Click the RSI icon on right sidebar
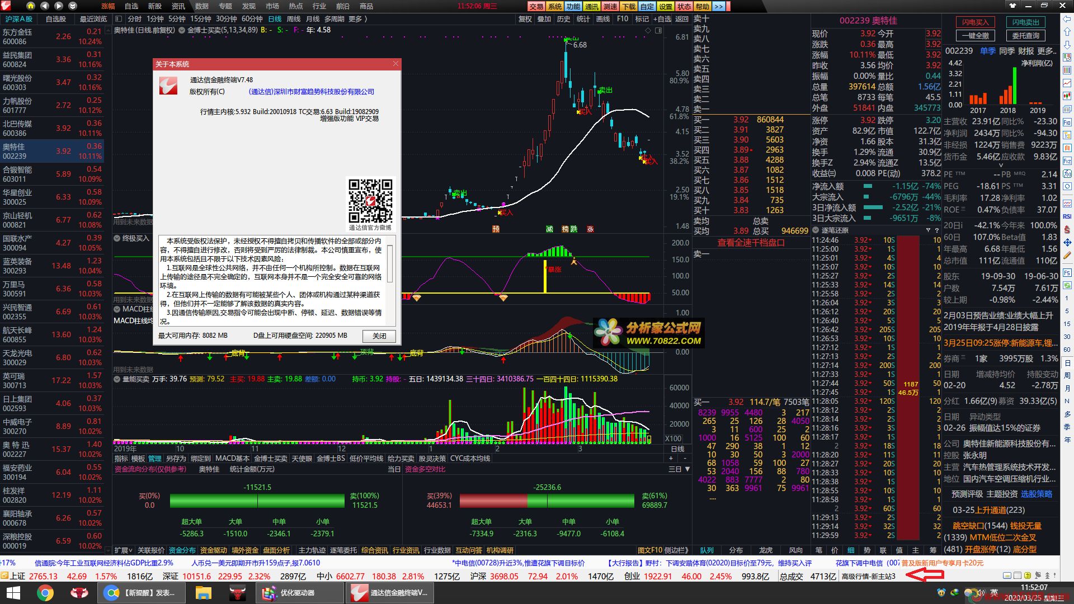1074x604 pixels. tap(1067, 216)
